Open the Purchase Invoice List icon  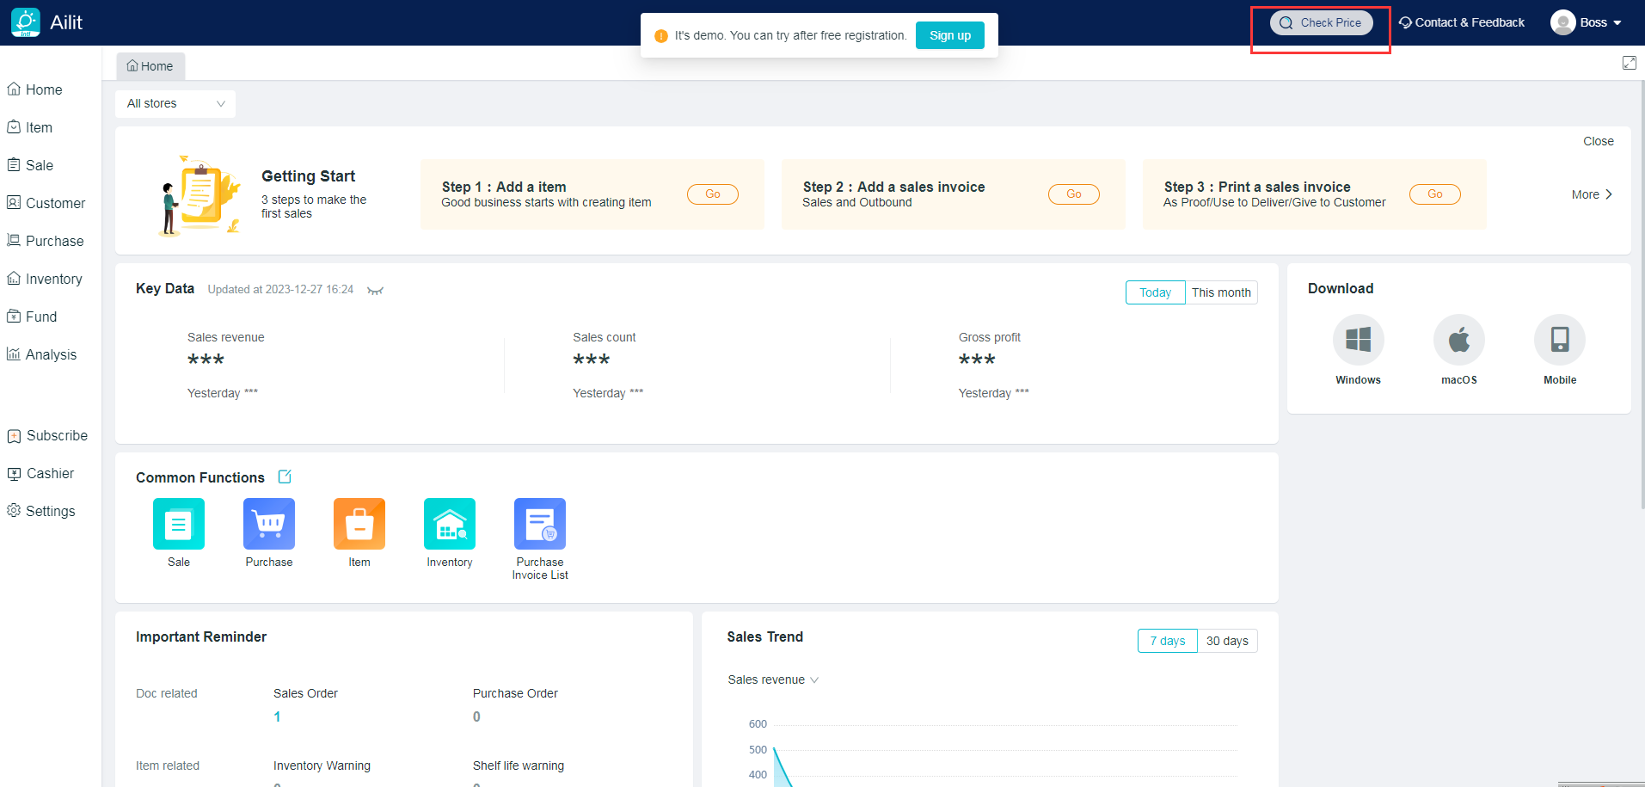540,524
